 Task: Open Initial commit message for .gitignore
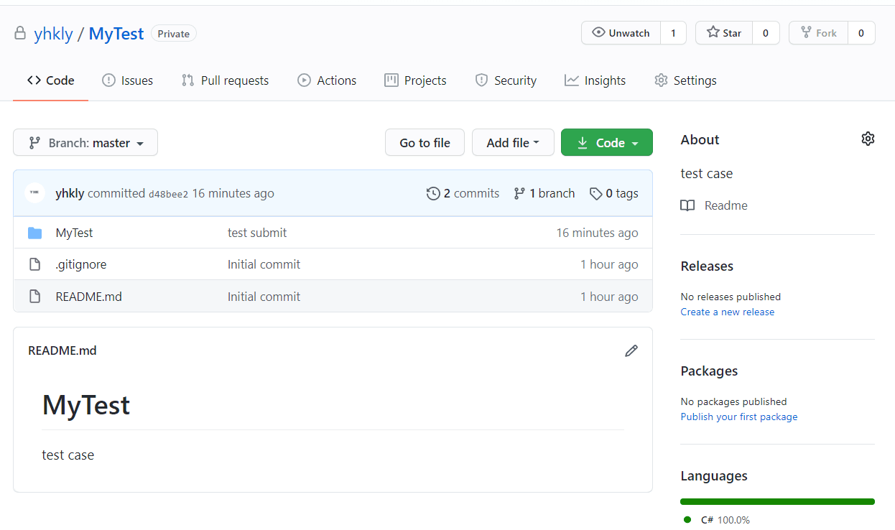coord(264,264)
